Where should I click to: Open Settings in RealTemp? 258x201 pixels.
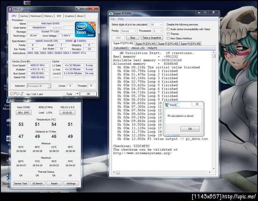click(71, 183)
